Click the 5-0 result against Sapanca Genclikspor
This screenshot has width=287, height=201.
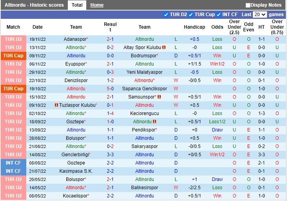click(x=110, y=89)
